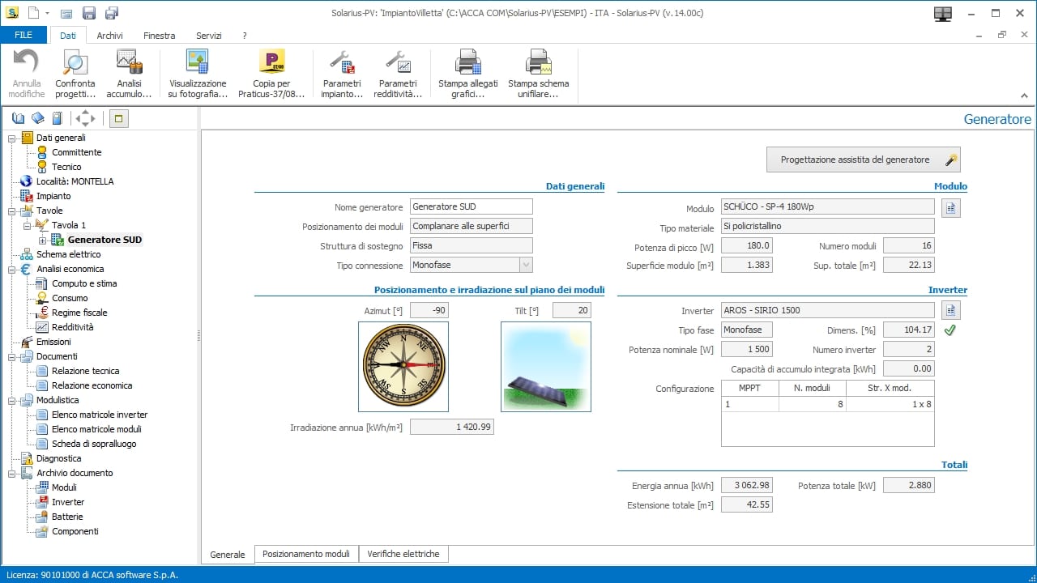Select Impianto in the tree

pyautogui.click(x=53, y=196)
